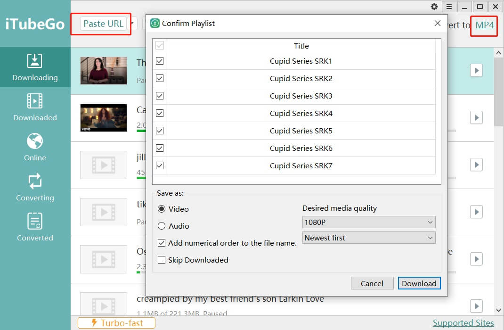
Task: Resume second download row play button
Action: coord(476,118)
